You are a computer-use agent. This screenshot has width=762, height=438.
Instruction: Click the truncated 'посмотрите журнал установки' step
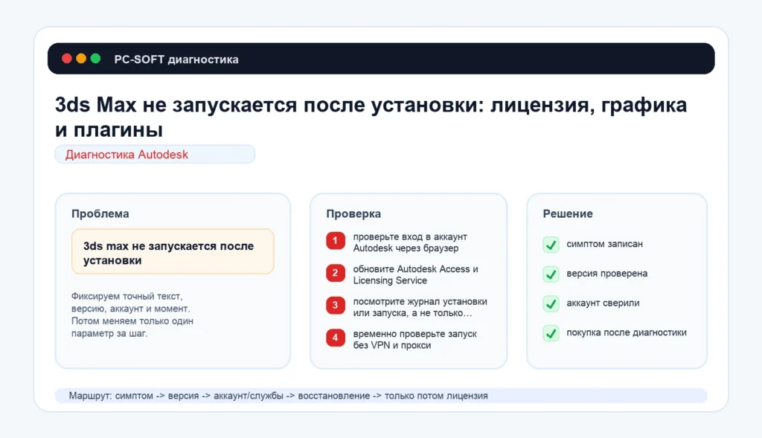coord(420,307)
